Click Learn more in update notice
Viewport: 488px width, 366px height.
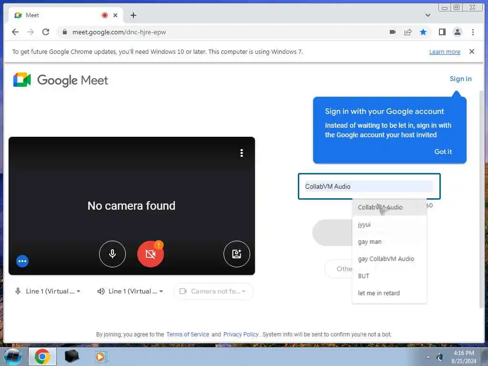coord(445,51)
